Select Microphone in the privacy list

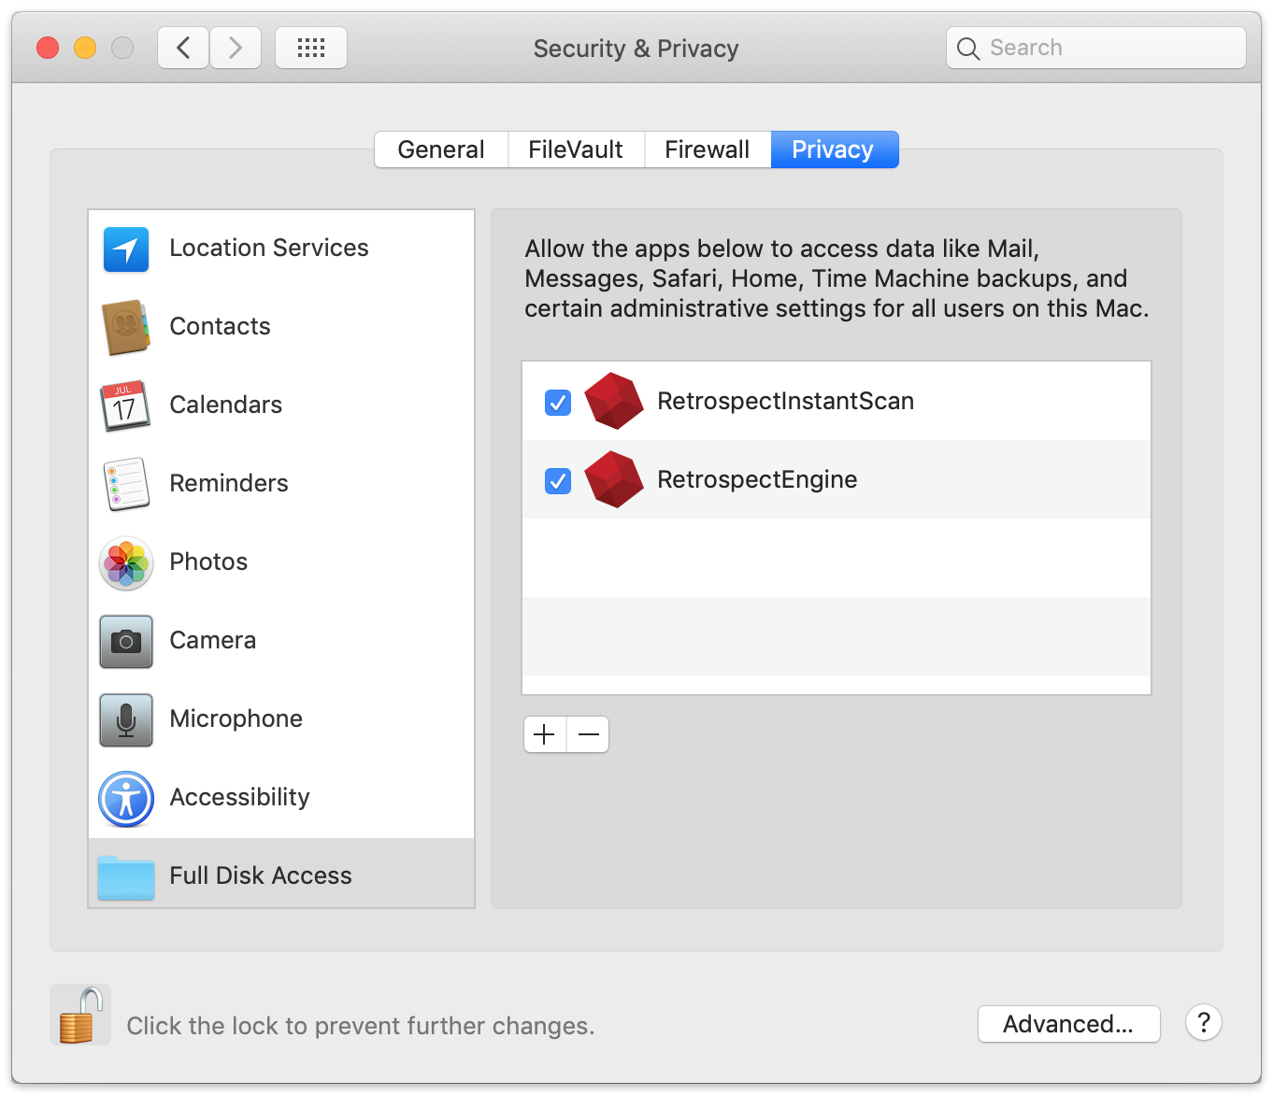coord(281,719)
